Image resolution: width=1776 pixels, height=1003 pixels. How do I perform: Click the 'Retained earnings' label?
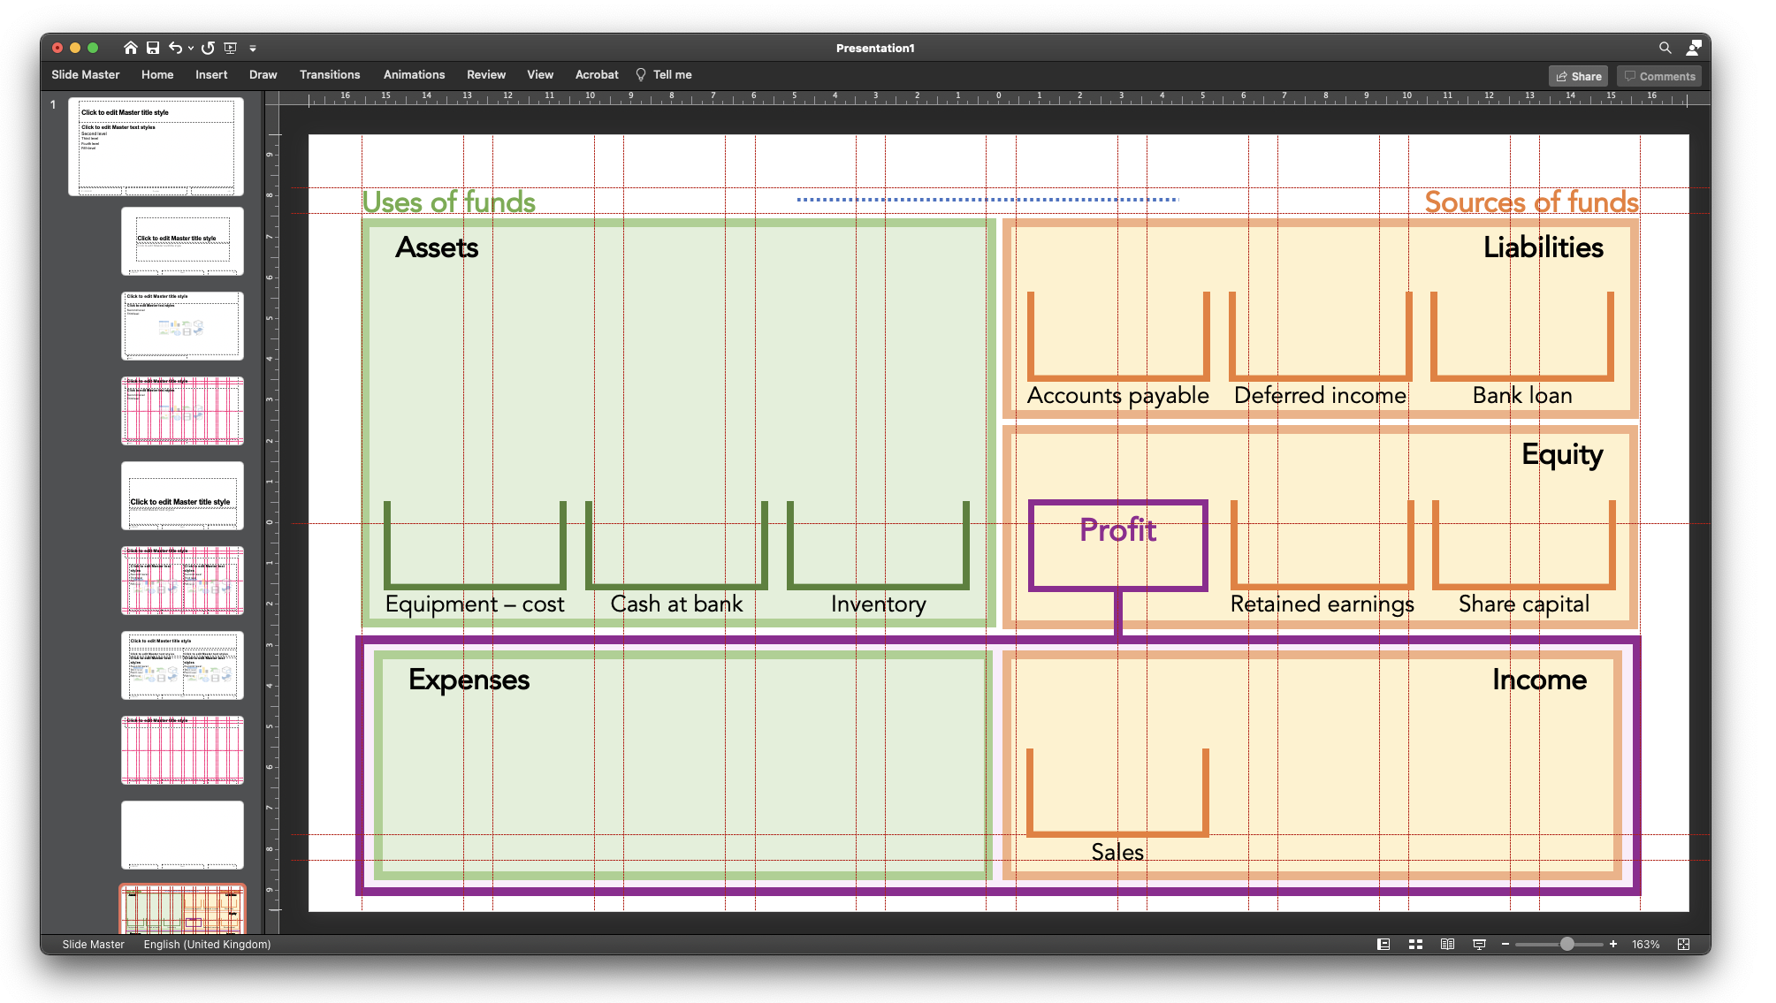point(1322,604)
